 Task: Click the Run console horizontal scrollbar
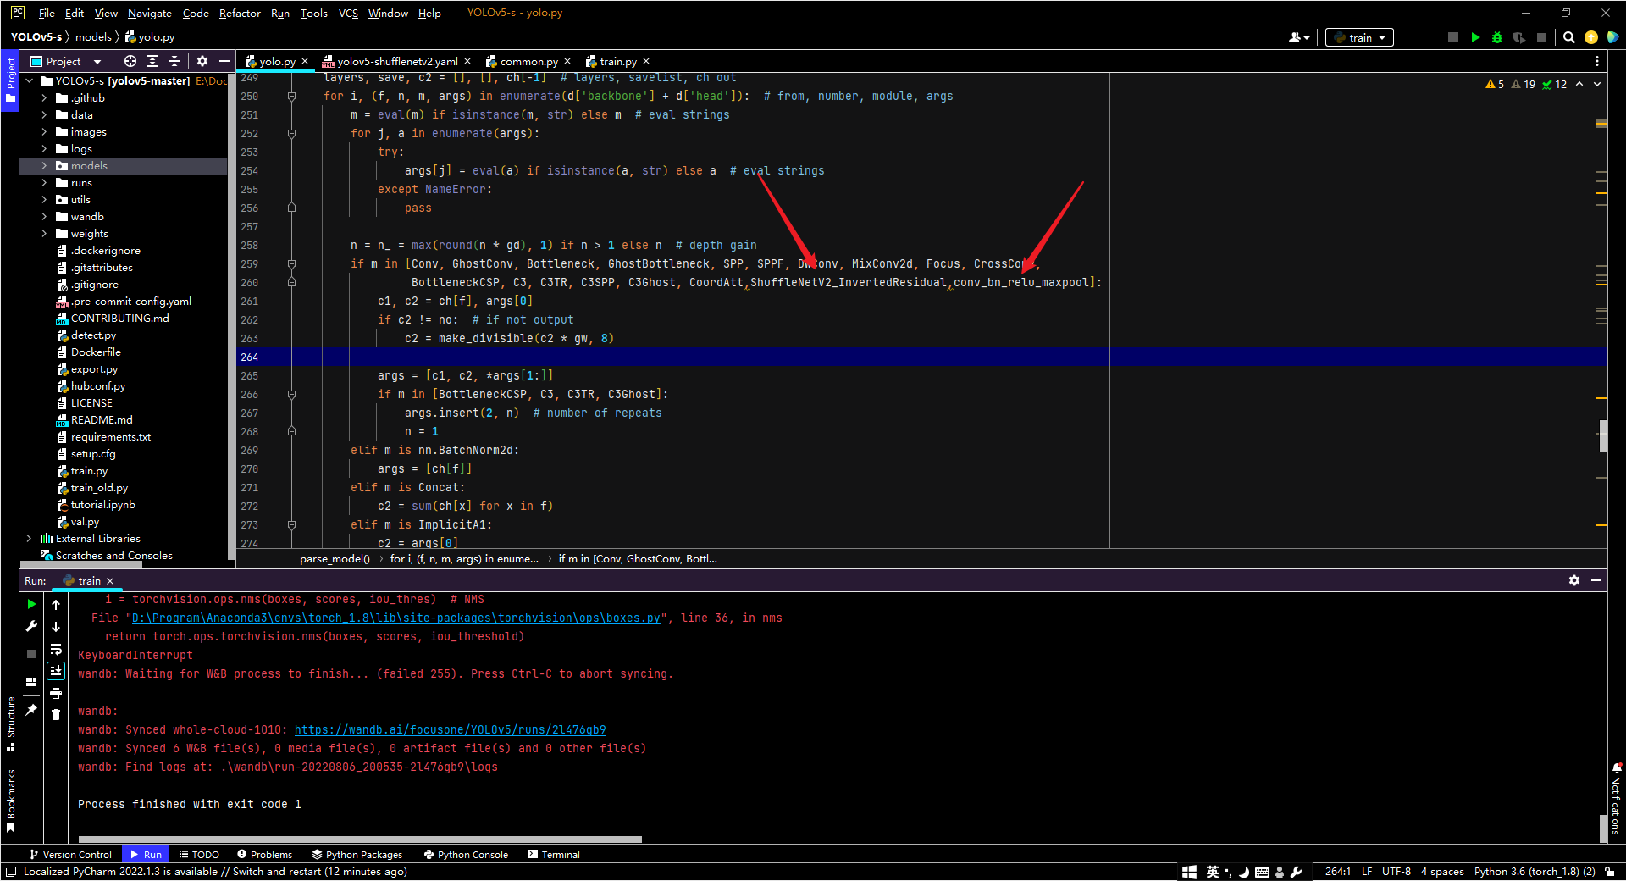pyautogui.click(x=360, y=839)
